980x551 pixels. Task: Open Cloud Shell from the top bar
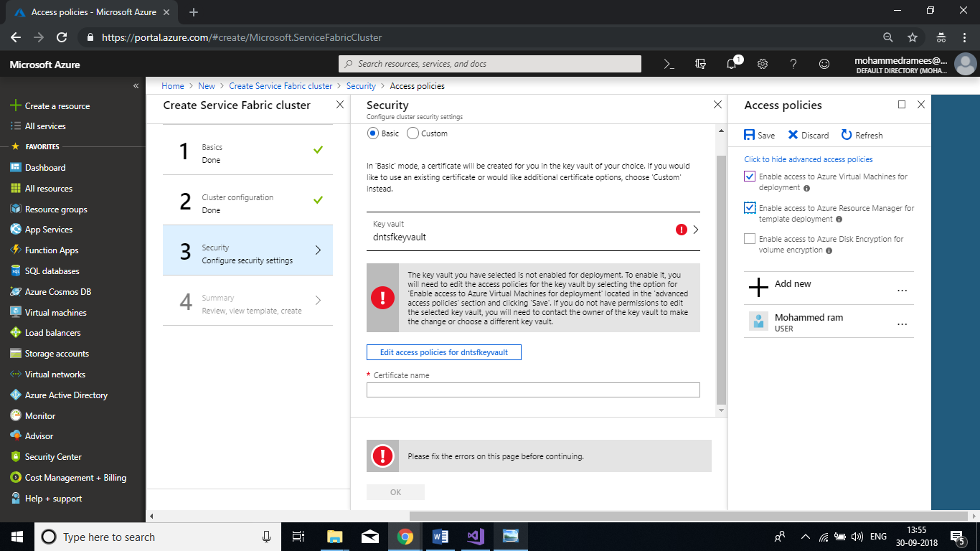click(669, 64)
